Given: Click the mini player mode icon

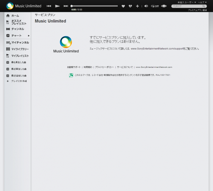Looking at the screenshot, I should point(164,6).
